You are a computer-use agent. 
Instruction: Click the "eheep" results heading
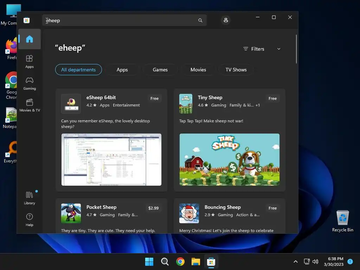click(70, 48)
